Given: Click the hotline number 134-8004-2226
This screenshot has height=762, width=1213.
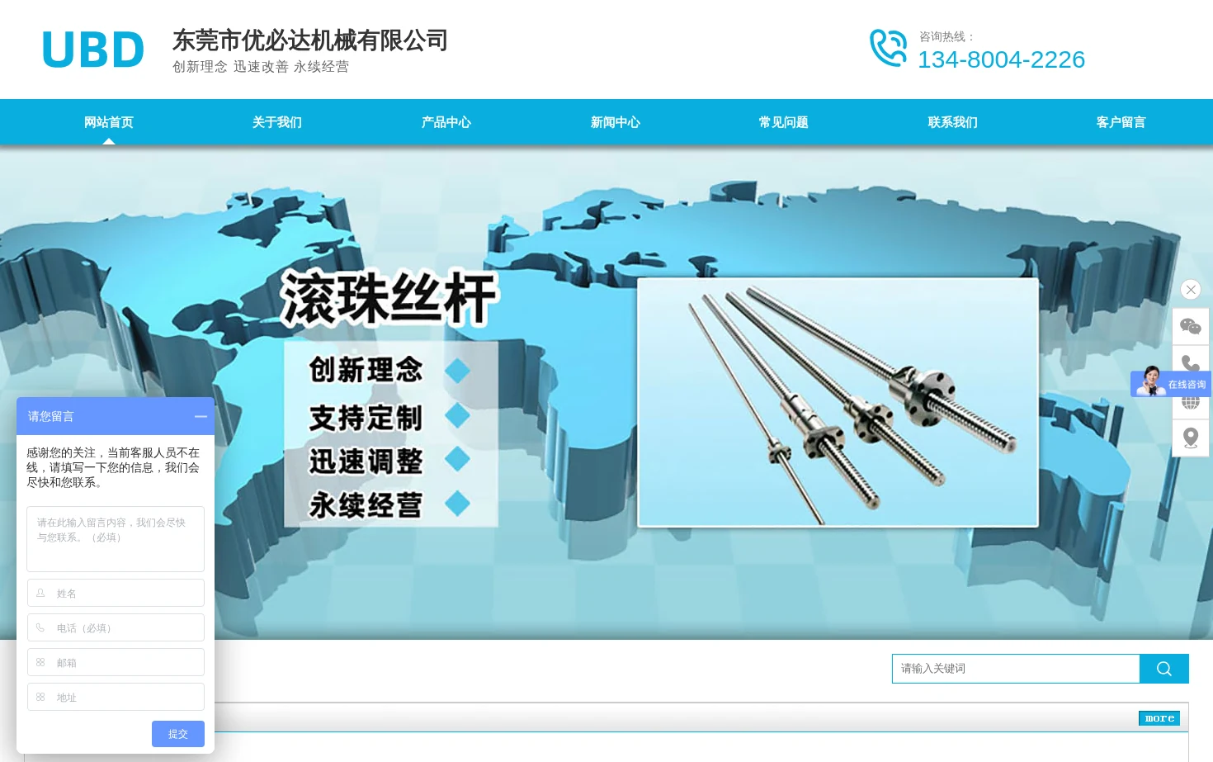Looking at the screenshot, I should (1001, 59).
